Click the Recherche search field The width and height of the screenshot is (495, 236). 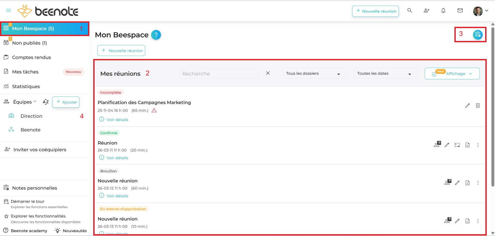click(x=219, y=74)
